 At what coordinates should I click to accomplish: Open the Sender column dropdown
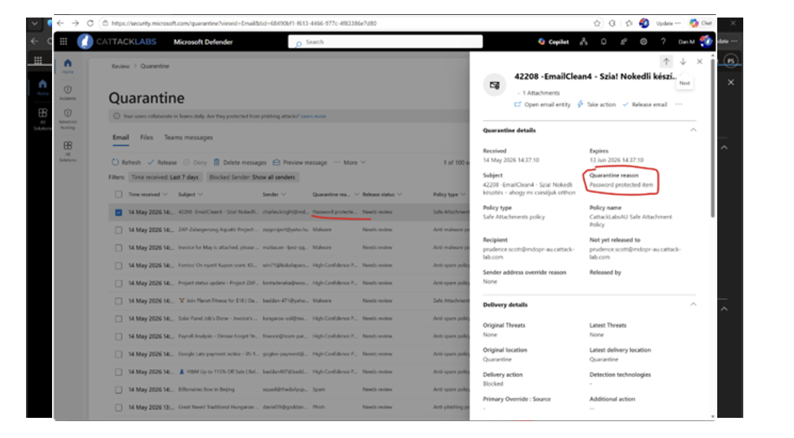pos(273,194)
